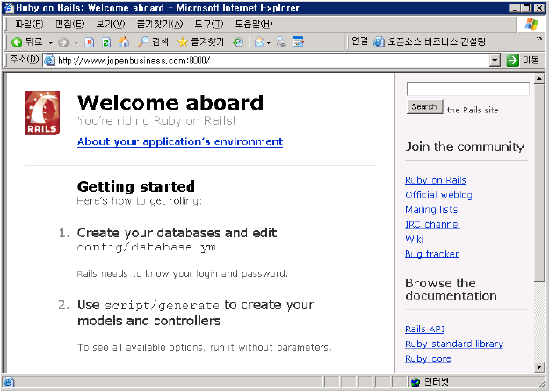Open the Forward history dropdown arrow
The height and width of the screenshot is (391, 549).
[76, 43]
